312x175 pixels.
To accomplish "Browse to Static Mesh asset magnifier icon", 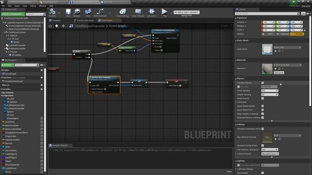I will pos(279,51).
